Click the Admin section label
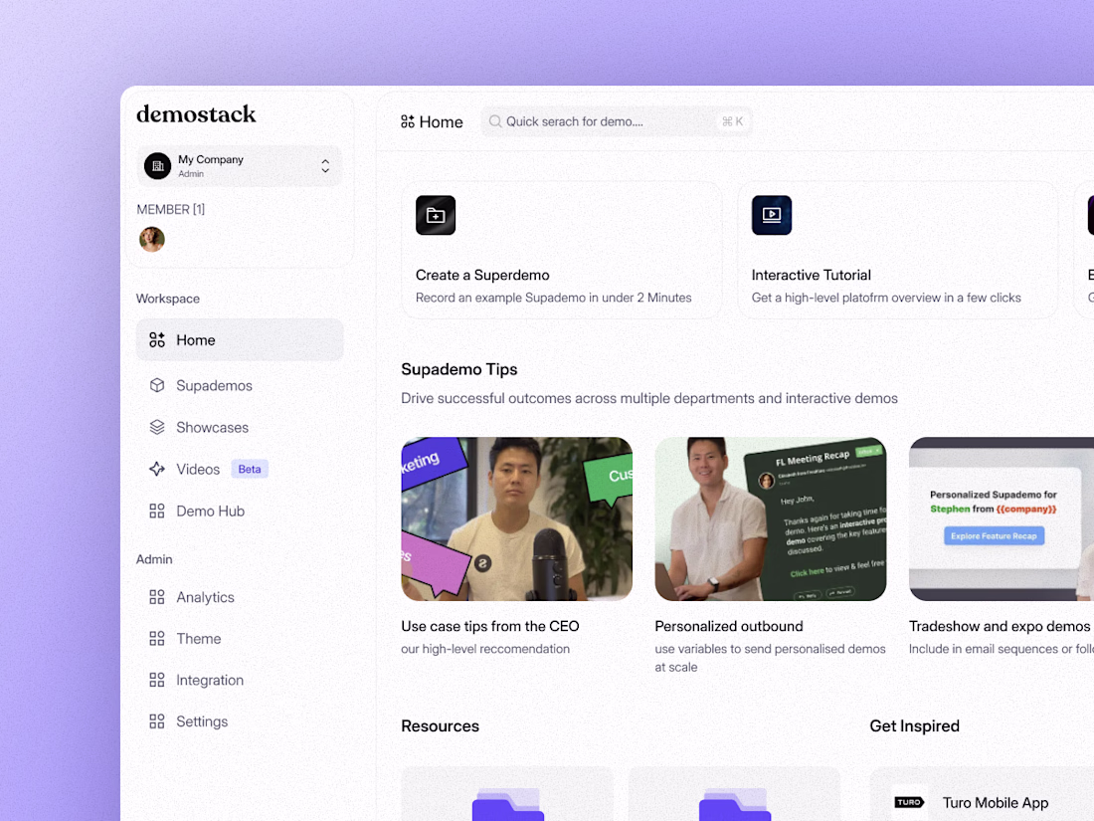This screenshot has height=821, width=1094. 154,559
